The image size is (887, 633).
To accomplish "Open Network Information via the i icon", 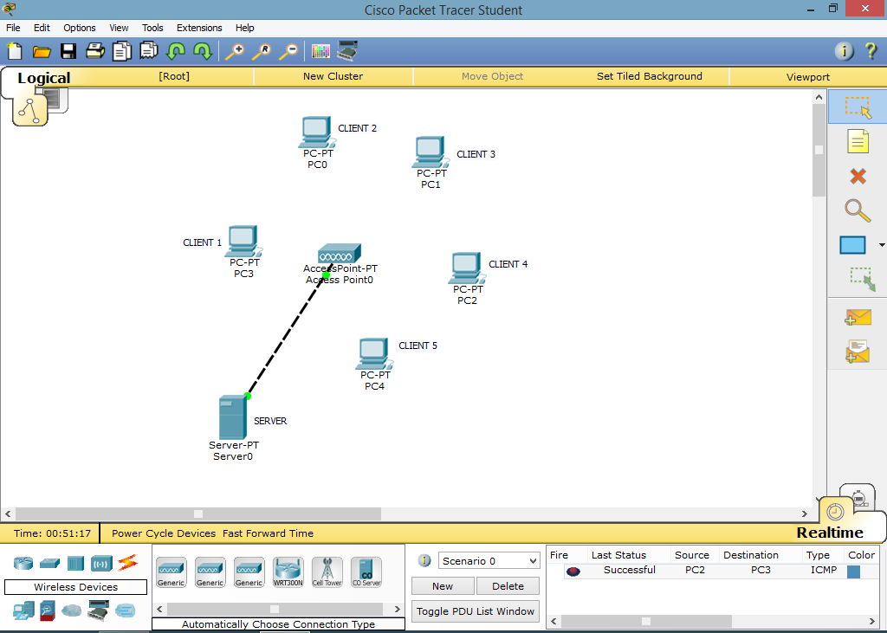I will tap(844, 51).
